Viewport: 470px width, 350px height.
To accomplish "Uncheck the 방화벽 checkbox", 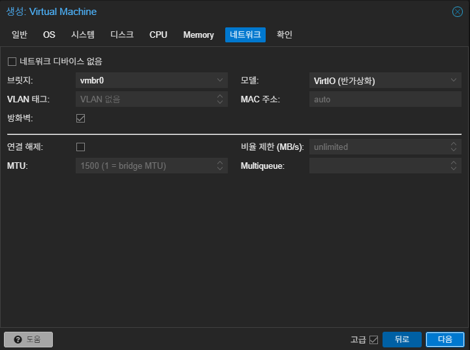I will pos(81,118).
